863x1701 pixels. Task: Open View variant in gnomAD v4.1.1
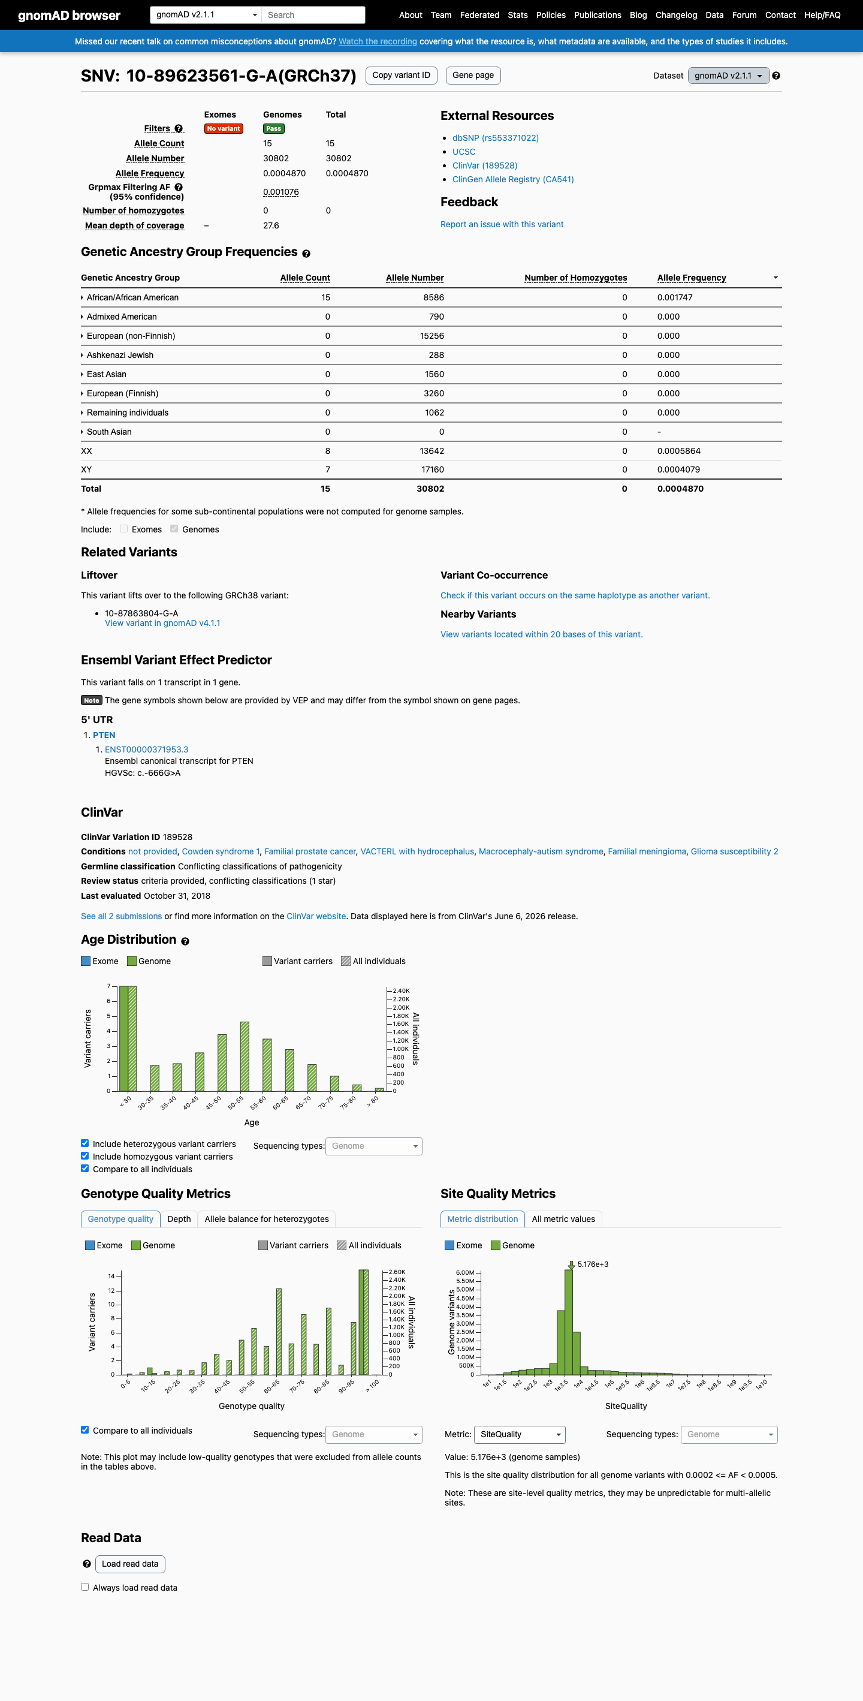tap(162, 624)
